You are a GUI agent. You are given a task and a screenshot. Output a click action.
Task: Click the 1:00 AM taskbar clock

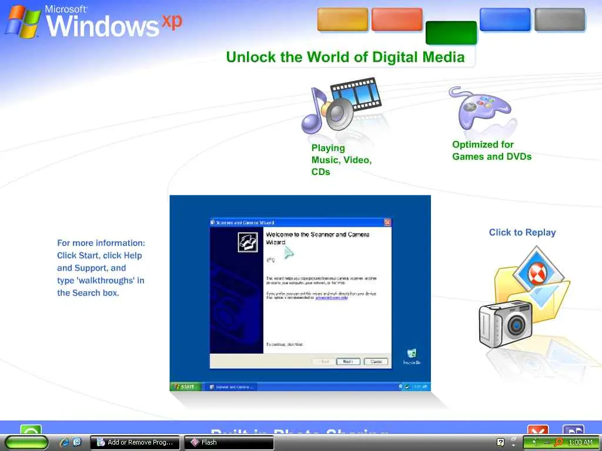click(x=580, y=442)
